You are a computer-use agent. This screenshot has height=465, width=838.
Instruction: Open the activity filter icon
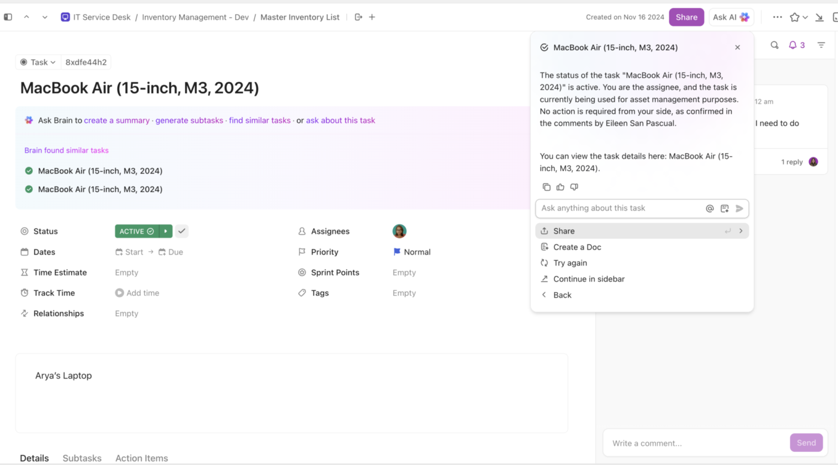coord(821,45)
